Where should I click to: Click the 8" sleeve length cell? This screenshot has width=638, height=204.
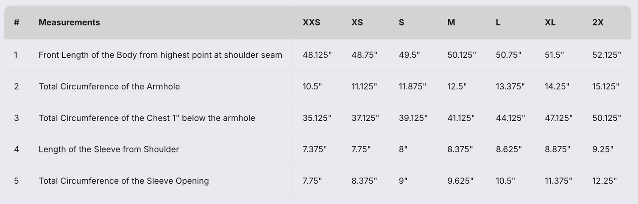(x=403, y=149)
